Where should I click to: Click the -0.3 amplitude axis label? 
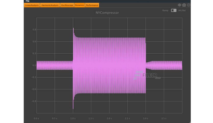coord(34,77)
